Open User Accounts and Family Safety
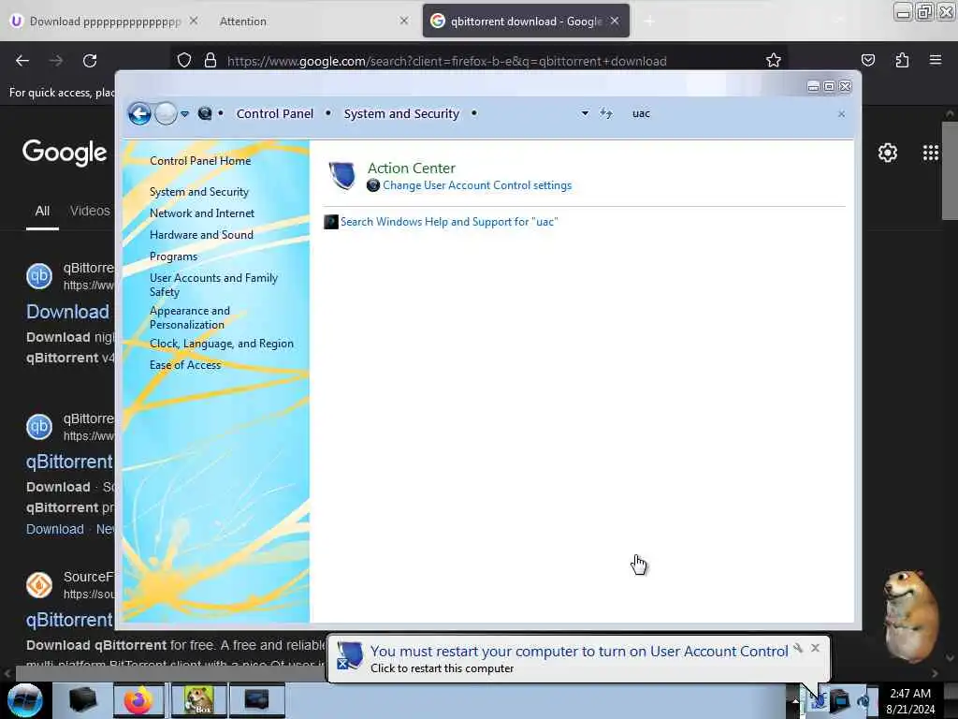 click(213, 285)
